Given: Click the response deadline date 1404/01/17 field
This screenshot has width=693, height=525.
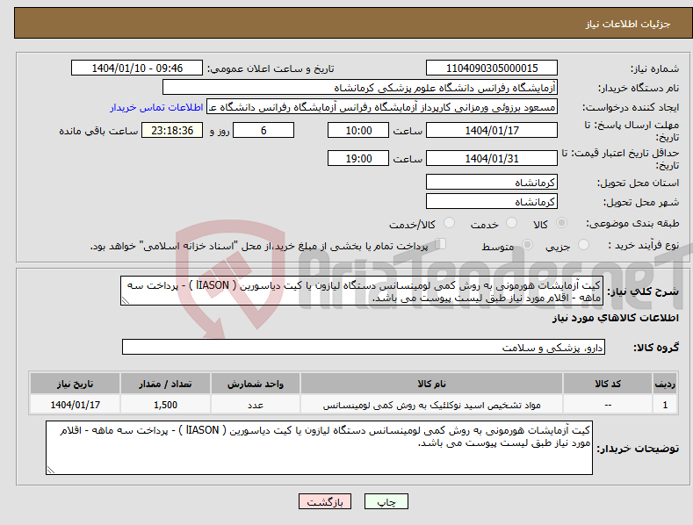Looking at the screenshot, I should pos(492,130).
